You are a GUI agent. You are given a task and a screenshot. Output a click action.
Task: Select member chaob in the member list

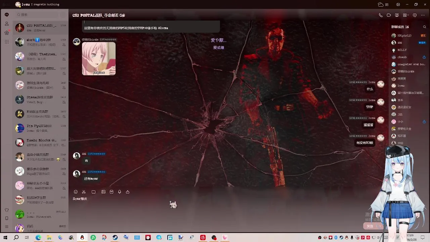pyautogui.click(x=408, y=57)
